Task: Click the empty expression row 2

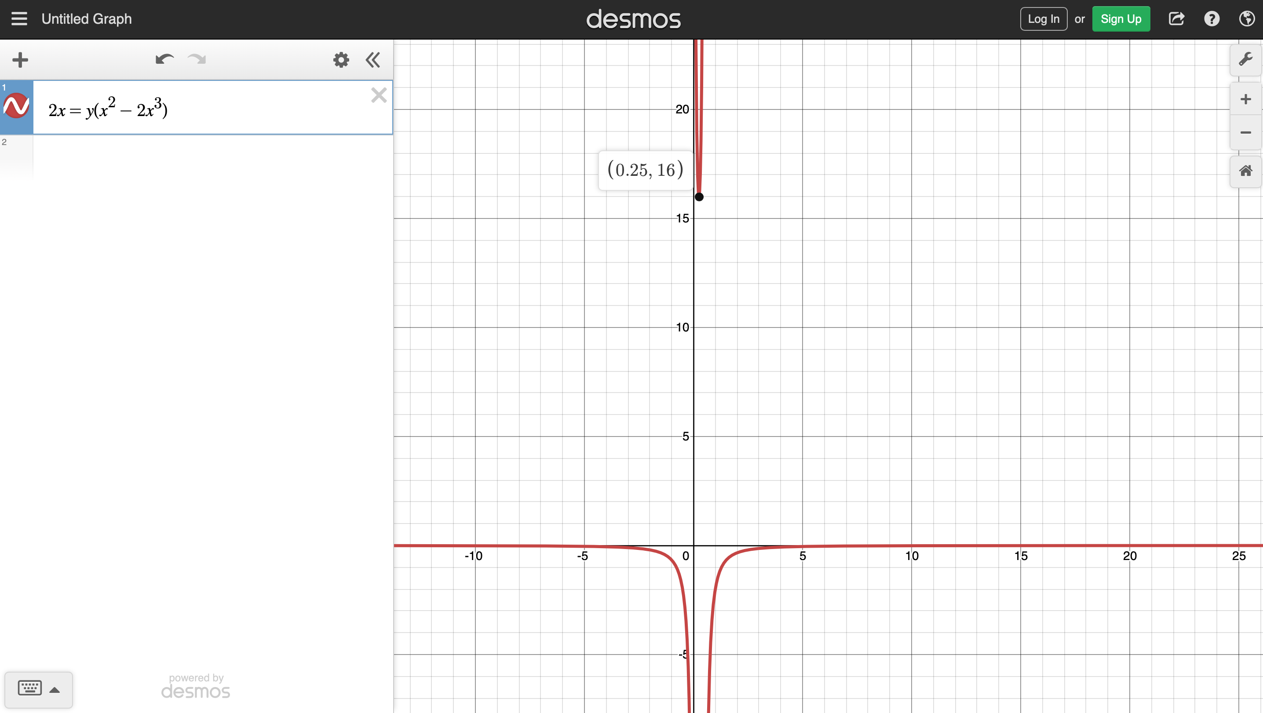Action: click(213, 157)
